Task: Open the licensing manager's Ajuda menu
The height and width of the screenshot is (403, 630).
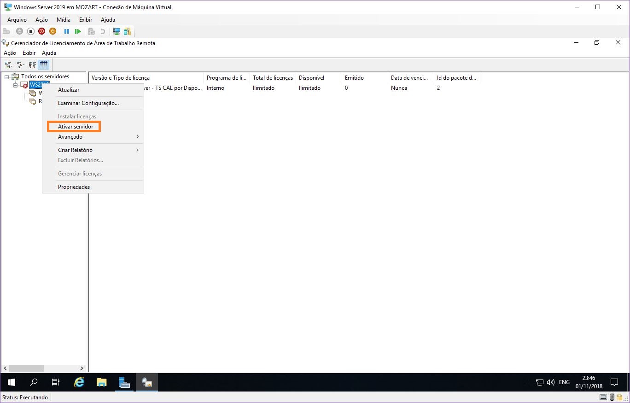Action: point(49,53)
